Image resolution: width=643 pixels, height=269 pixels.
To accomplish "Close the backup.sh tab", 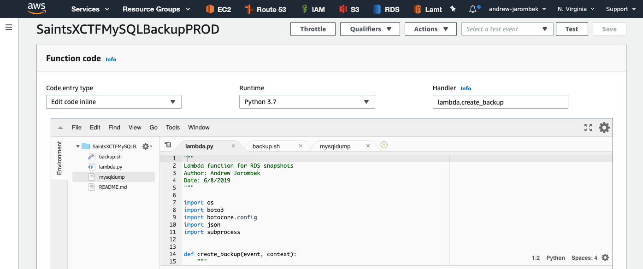I will pyautogui.click(x=301, y=146).
